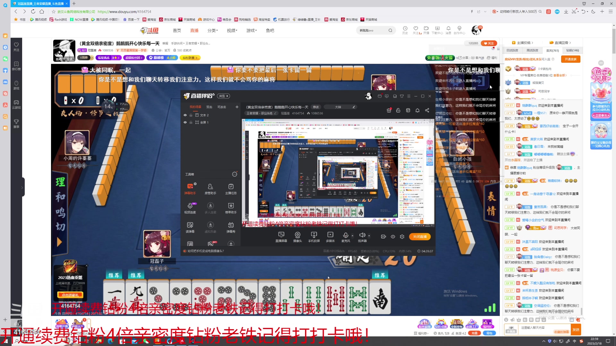Image resolution: width=616 pixels, height=346 pixels.
Task: Toggle visibility of 全屏 1 source
Action: click(x=185, y=122)
